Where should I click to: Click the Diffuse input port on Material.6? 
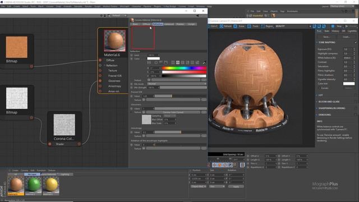100,60
